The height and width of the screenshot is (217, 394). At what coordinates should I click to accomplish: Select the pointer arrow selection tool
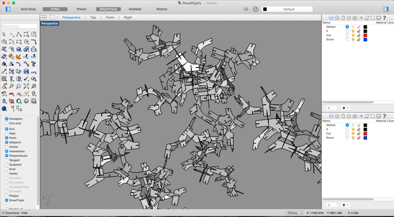4,35
